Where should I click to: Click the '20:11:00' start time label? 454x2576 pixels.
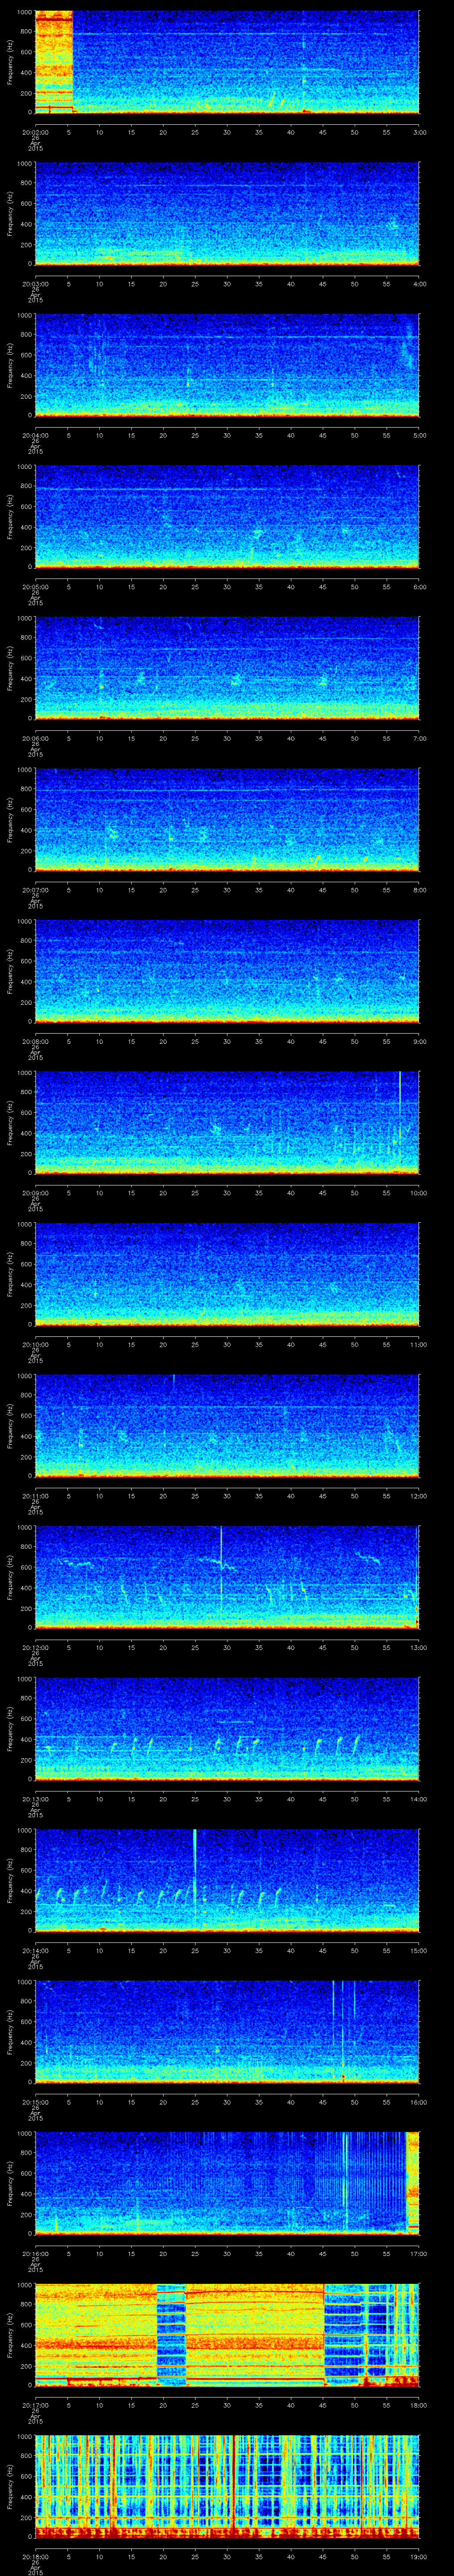(x=35, y=1495)
